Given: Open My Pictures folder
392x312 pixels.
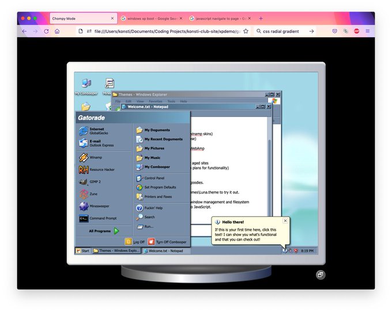Looking at the screenshot, I should (150, 149).
